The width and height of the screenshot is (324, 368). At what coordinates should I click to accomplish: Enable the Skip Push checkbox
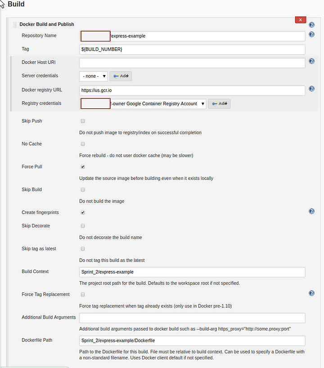(83, 121)
